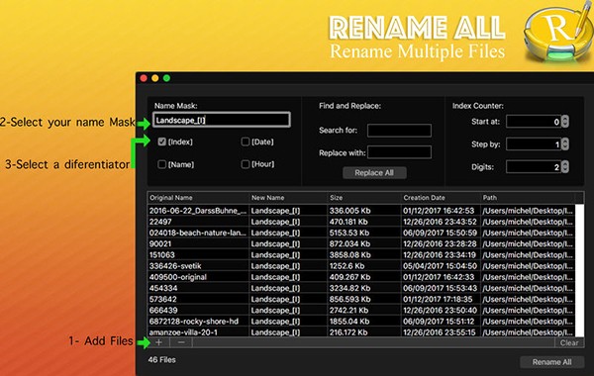Click the plus add files button
Screen dimensions: 594x376
click(158, 342)
